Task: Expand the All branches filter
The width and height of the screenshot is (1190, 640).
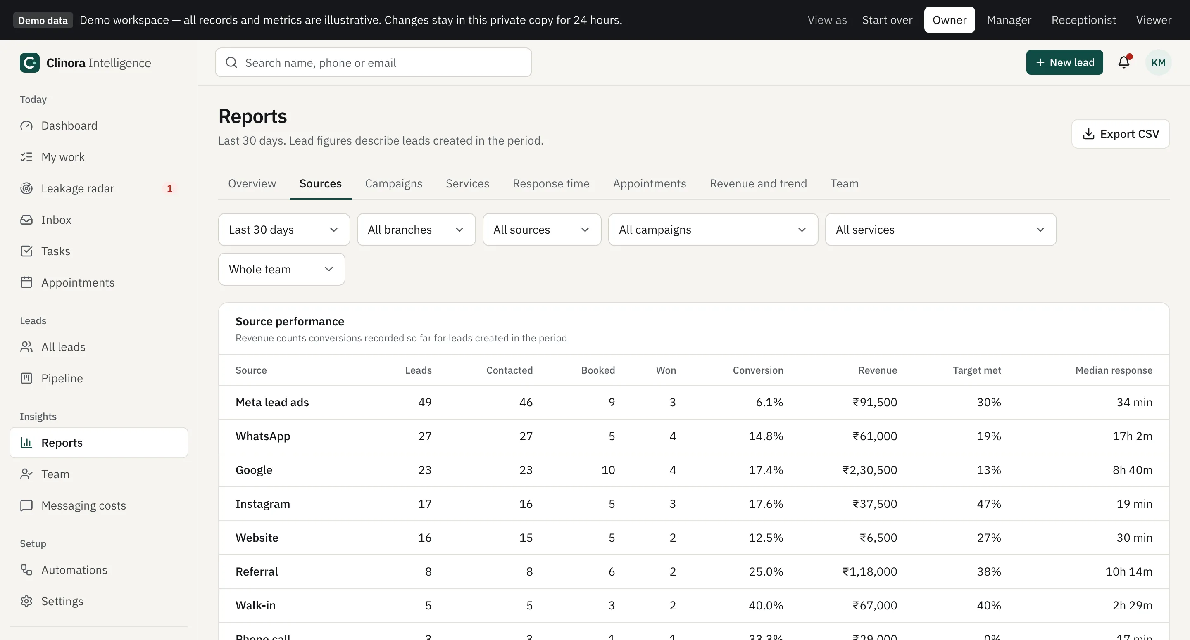Action: click(416, 230)
